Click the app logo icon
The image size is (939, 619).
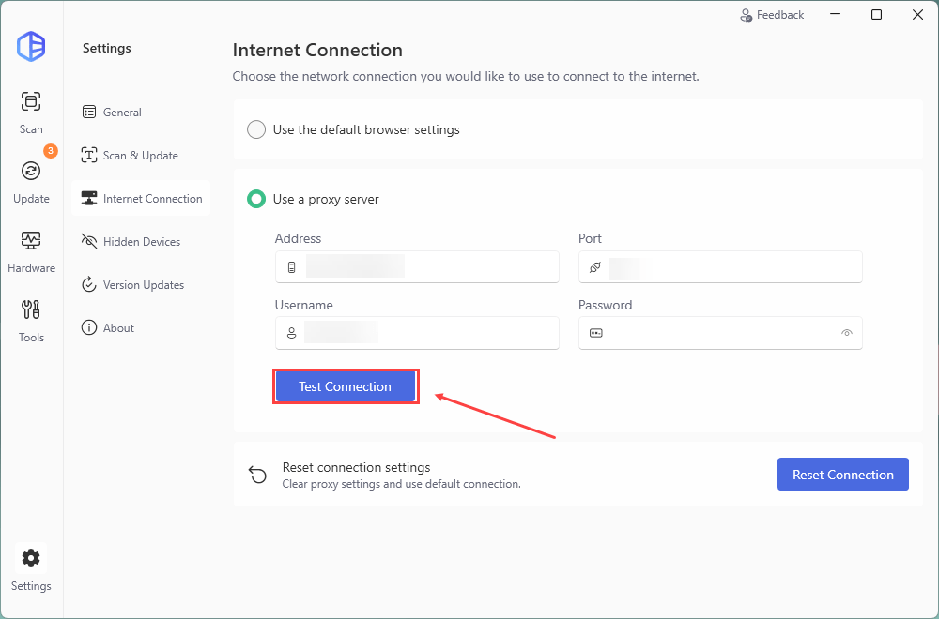pyautogui.click(x=31, y=47)
